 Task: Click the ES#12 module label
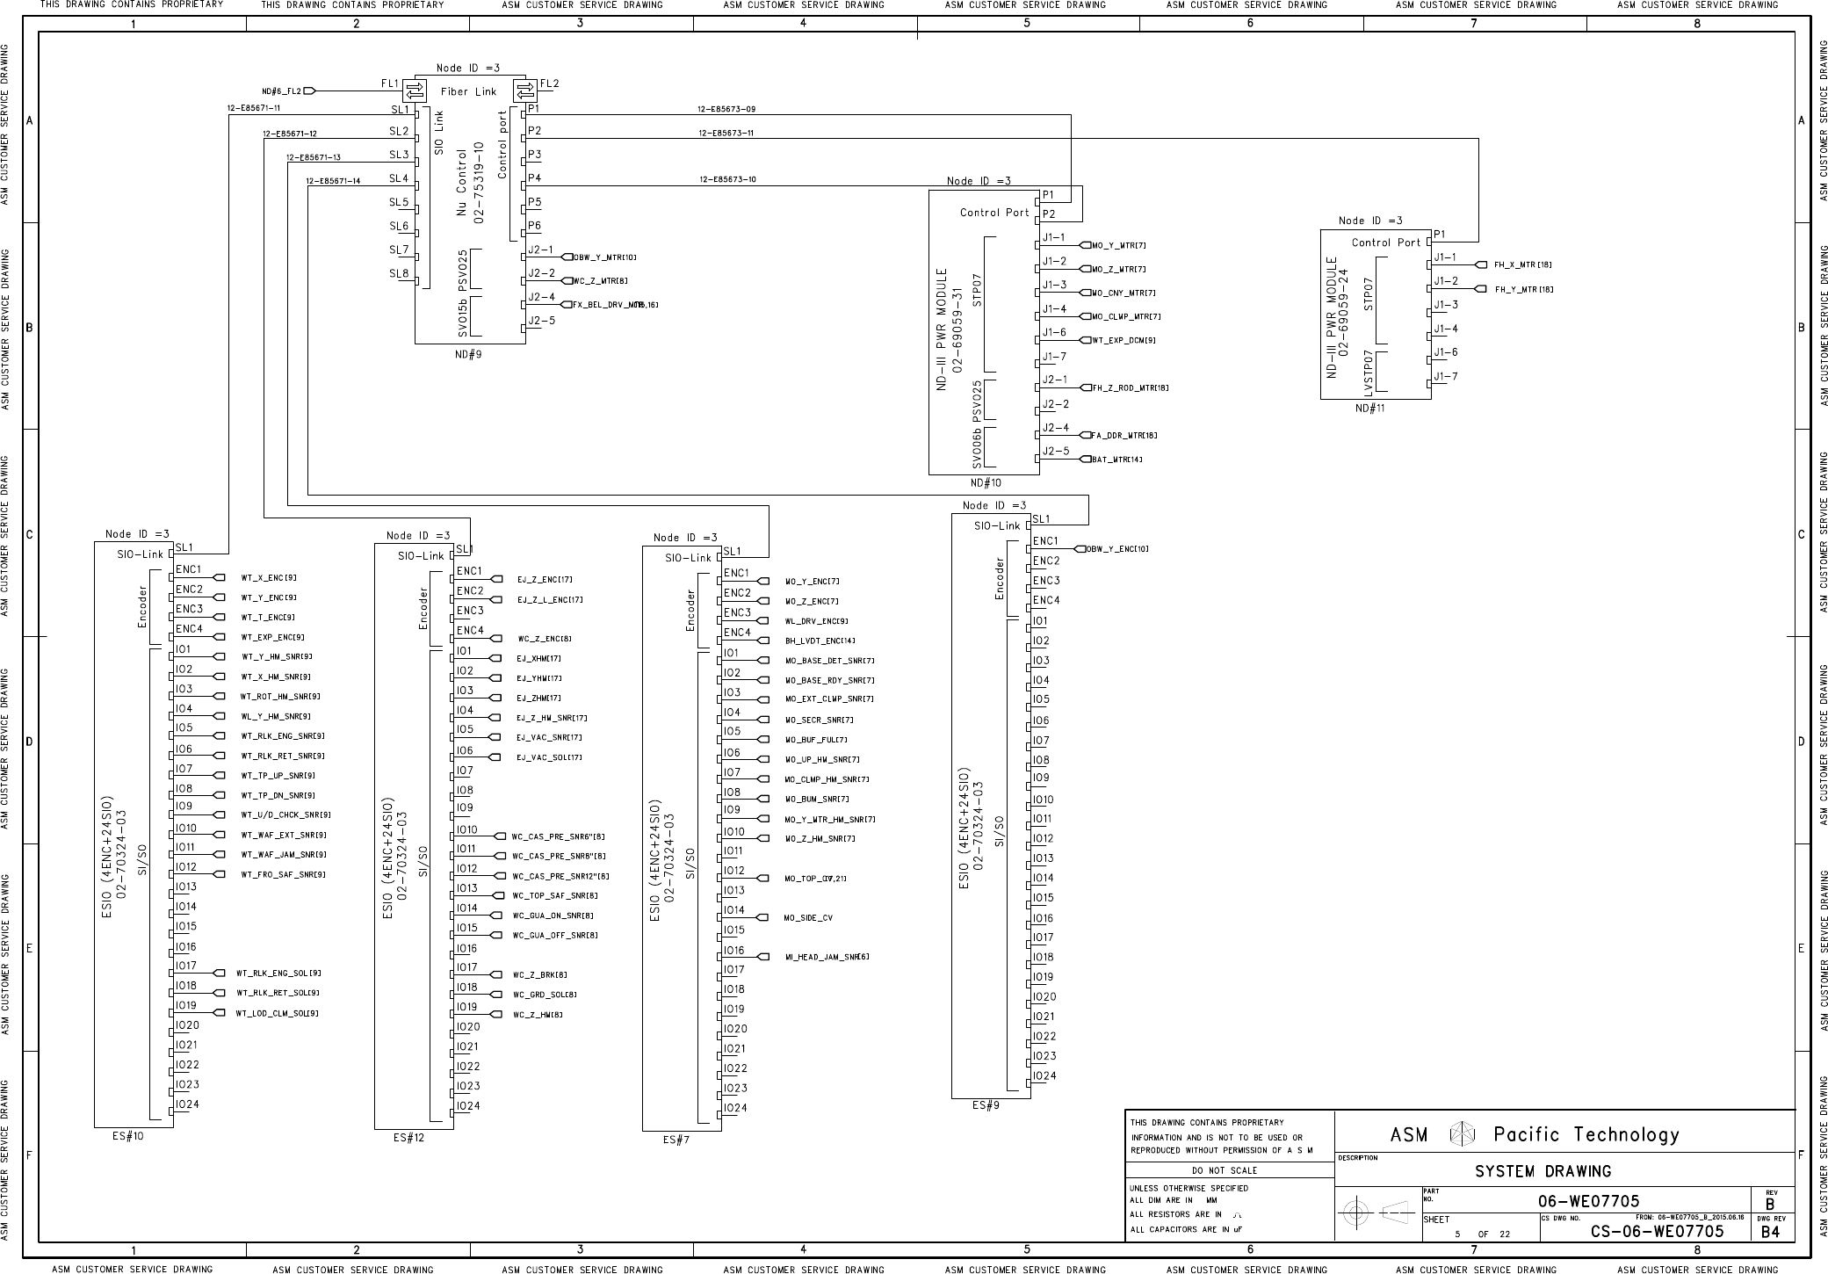click(x=408, y=1137)
